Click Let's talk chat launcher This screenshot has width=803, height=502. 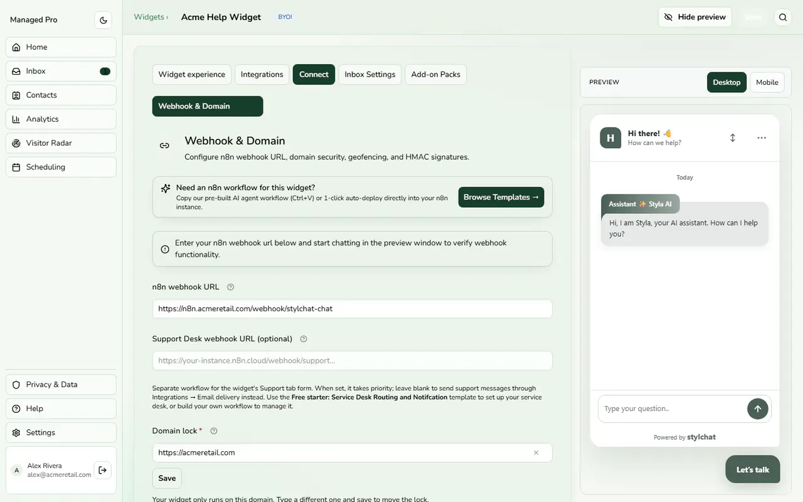(753, 469)
